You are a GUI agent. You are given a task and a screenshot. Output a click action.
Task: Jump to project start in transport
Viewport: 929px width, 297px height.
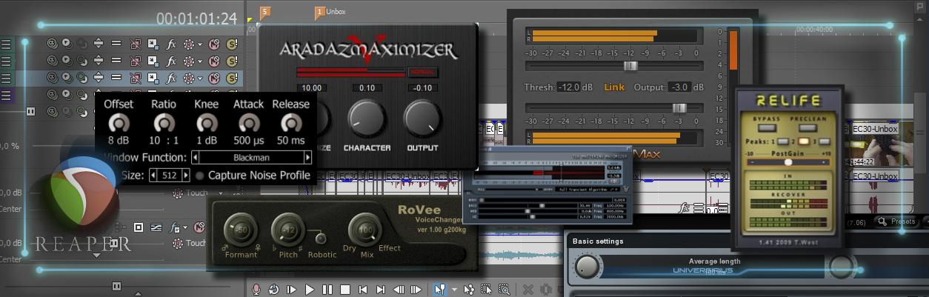363,290
